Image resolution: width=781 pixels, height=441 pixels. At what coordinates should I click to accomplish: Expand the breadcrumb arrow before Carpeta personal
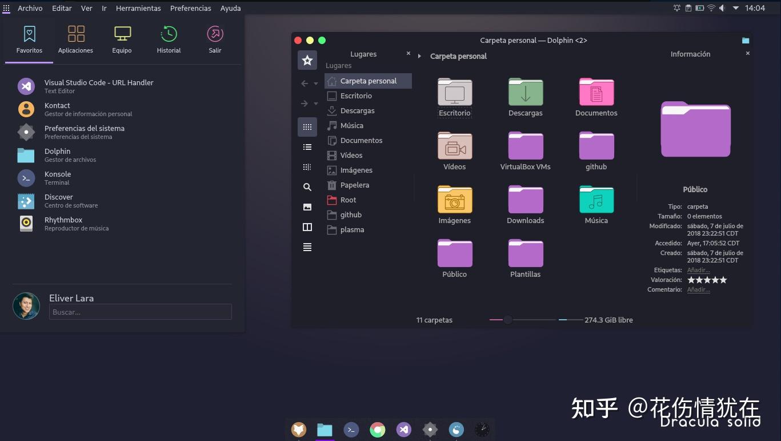[420, 56]
